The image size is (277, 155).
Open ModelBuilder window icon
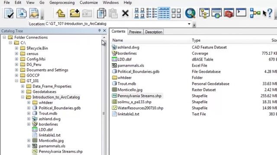255,13
